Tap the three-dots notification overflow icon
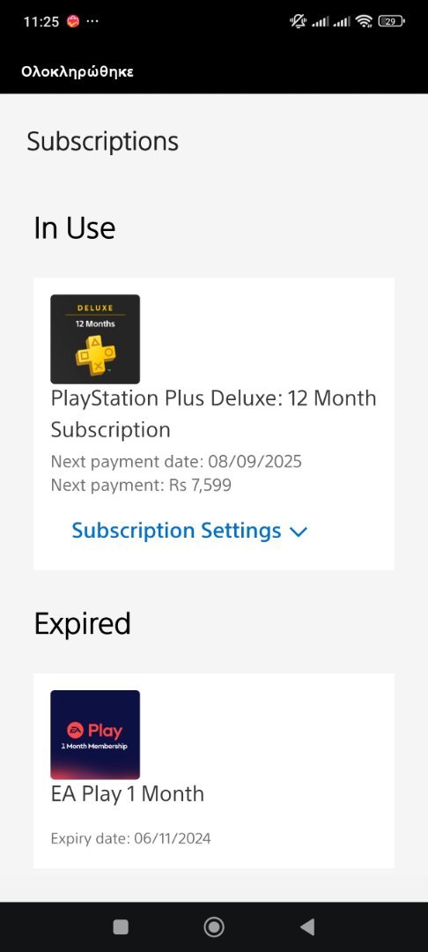Image resolution: width=428 pixels, height=952 pixels. point(92,21)
